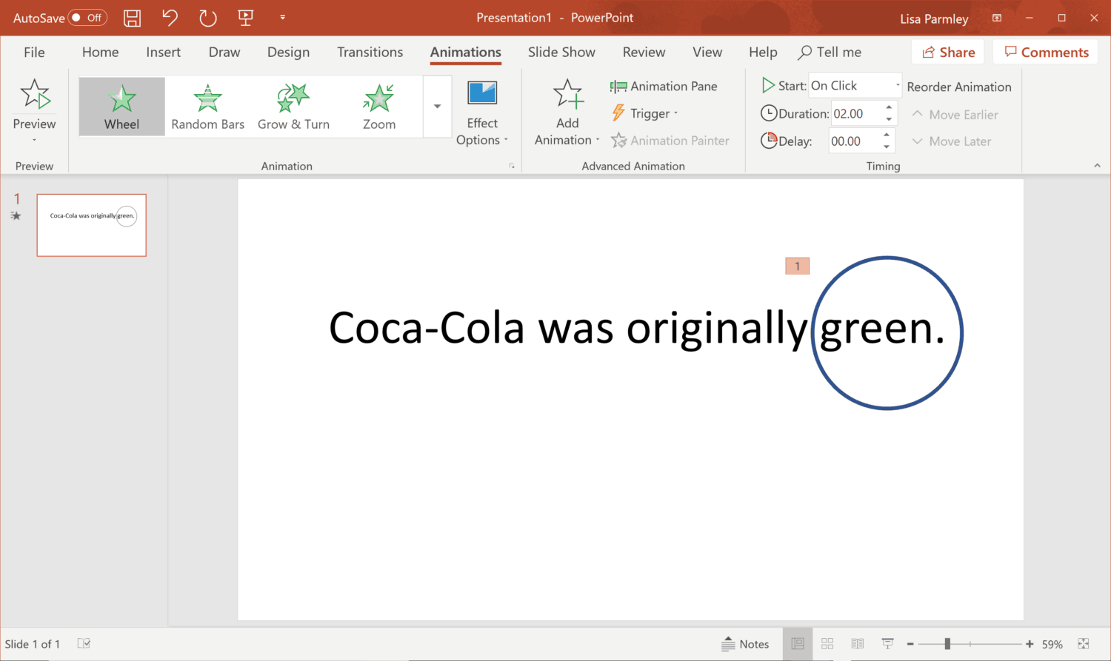The height and width of the screenshot is (661, 1111).
Task: Open Animation group dialog launcher
Action: pyautogui.click(x=512, y=167)
